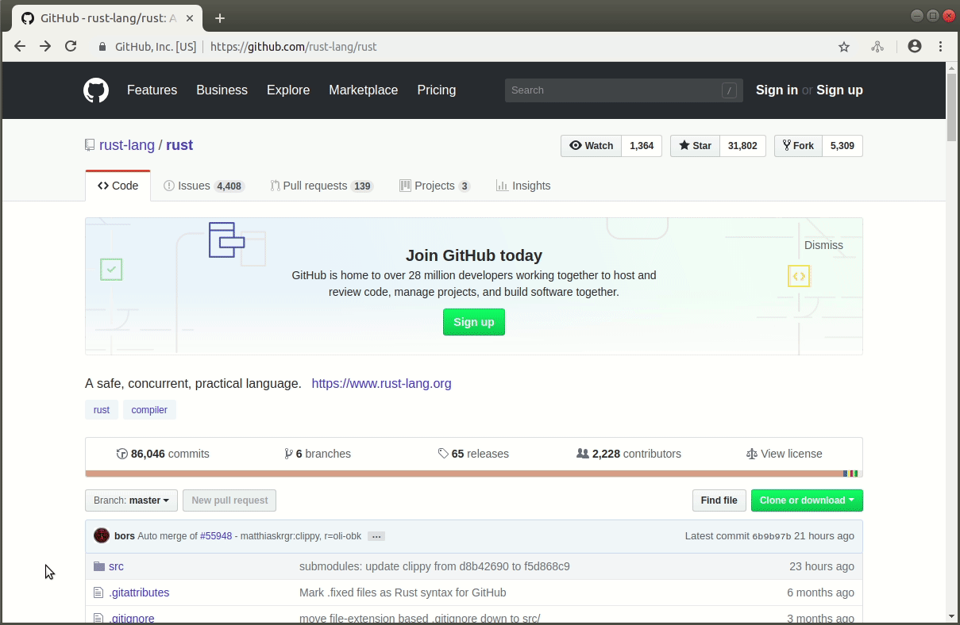Click the rust repository name link
The width and height of the screenshot is (960, 625).
point(179,145)
